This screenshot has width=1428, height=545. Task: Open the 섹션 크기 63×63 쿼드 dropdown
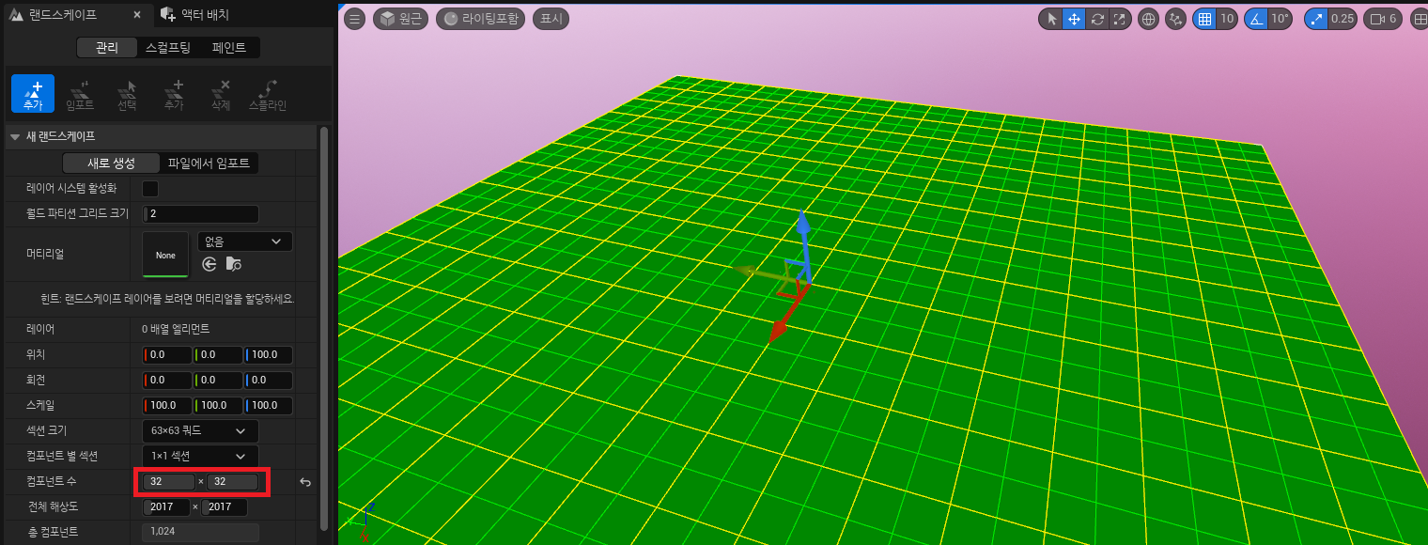(x=200, y=431)
